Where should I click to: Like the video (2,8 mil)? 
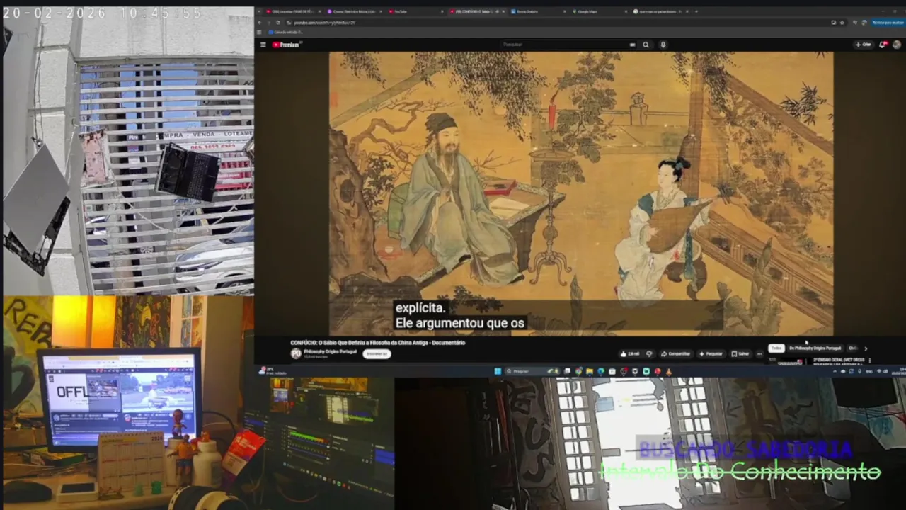630,354
